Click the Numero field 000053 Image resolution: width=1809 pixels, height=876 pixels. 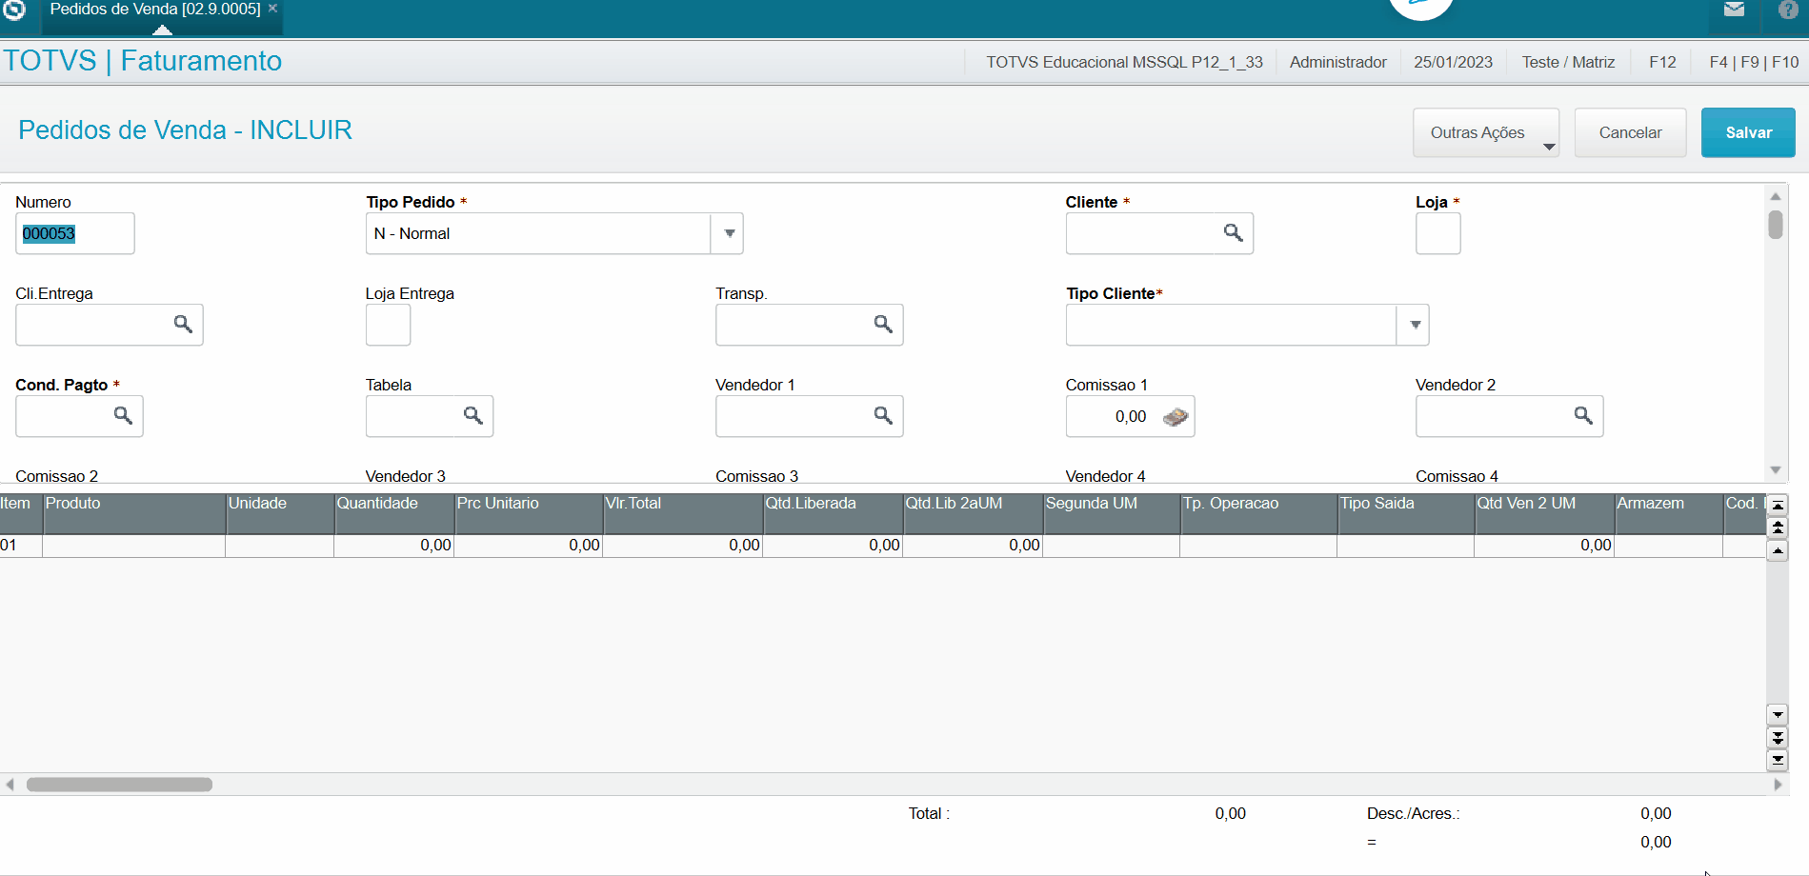(x=74, y=233)
